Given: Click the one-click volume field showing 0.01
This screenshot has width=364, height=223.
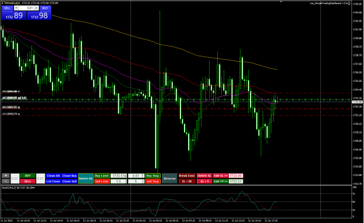Looking at the screenshot, I should (26, 8).
